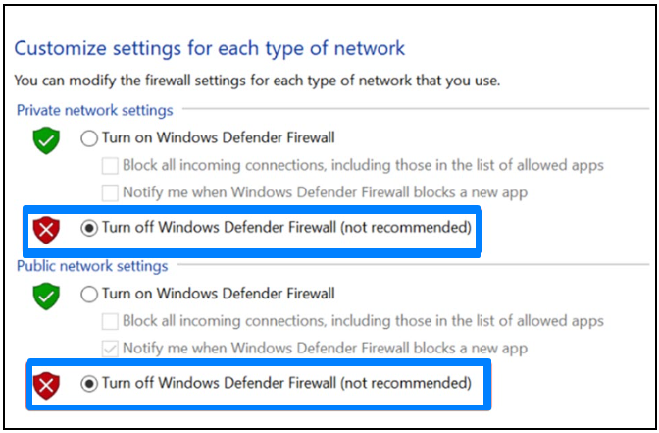Click the green shield icon under Private network
Image resolution: width=659 pixels, height=433 pixels.
[45, 140]
